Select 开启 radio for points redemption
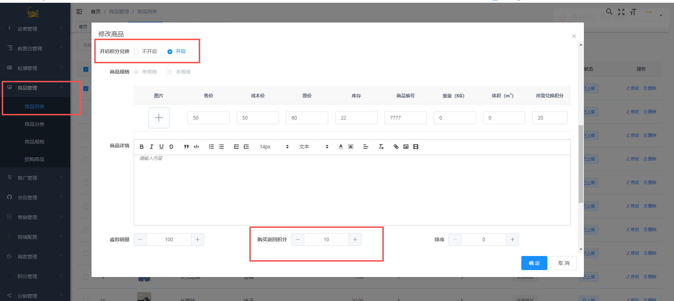This screenshot has height=301, width=674. (x=170, y=52)
